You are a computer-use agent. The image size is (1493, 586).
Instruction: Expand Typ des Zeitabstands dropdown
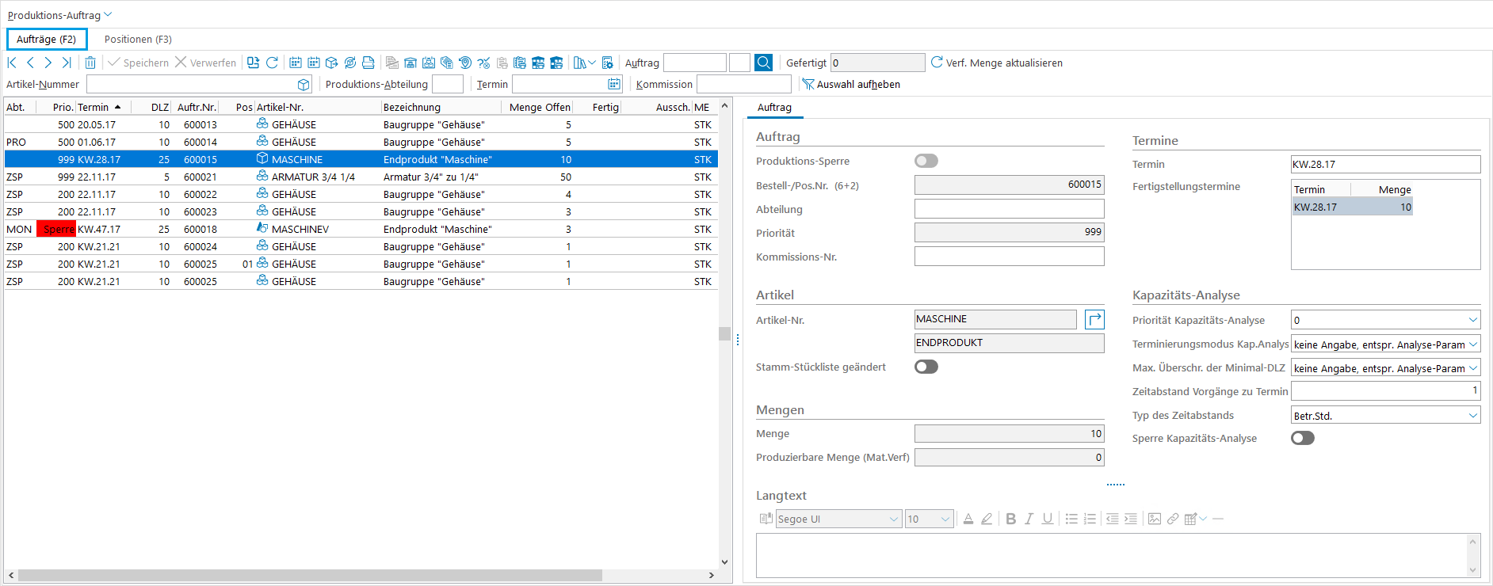click(x=1472, y=415)
